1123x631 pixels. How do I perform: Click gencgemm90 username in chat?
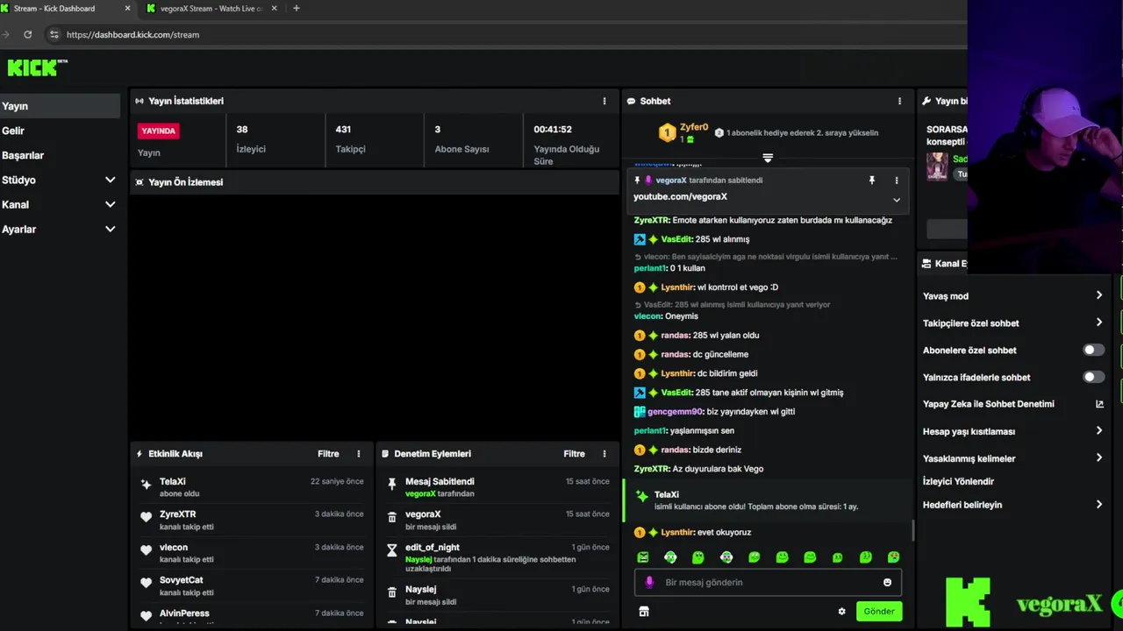coord(675,412)
